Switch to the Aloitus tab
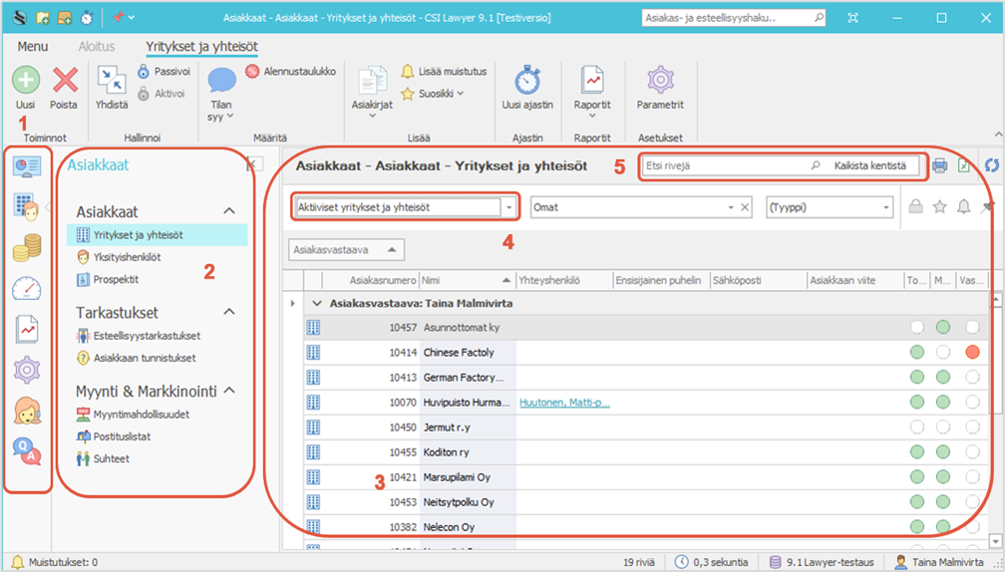This screenshot has width=1005, height=572. (97, 46)
